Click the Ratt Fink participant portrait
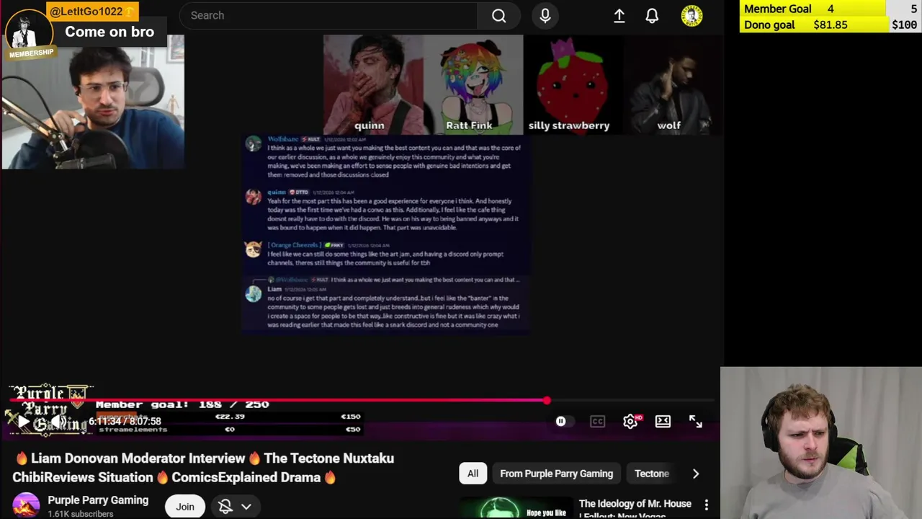The image size is (922, 519). pos(473,84)
